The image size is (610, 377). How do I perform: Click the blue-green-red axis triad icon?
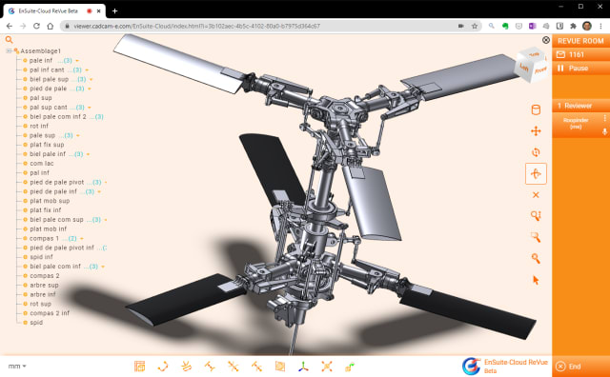(x=303, y=367)
